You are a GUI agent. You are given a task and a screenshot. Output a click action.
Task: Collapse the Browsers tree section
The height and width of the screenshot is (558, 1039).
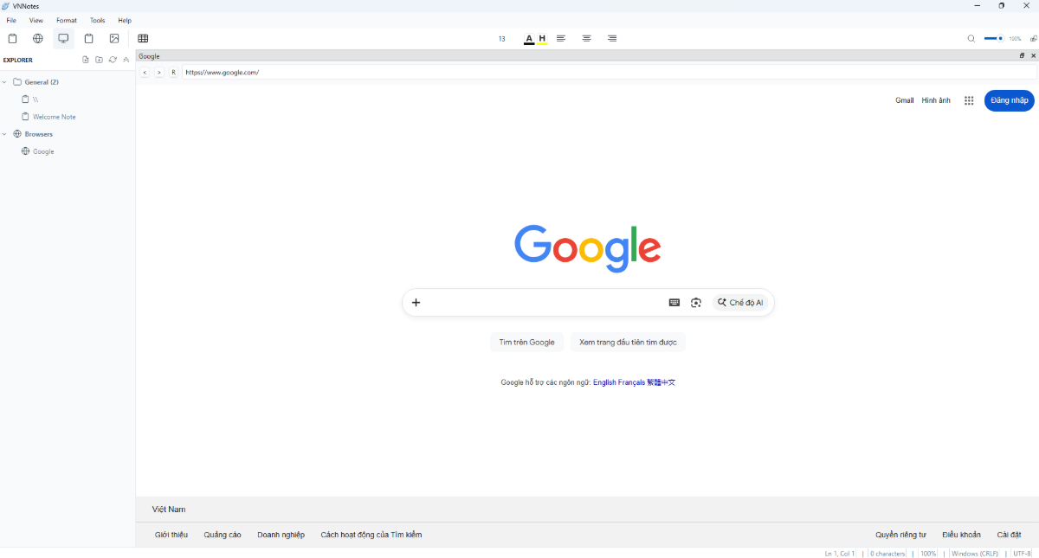coord(3,133)
